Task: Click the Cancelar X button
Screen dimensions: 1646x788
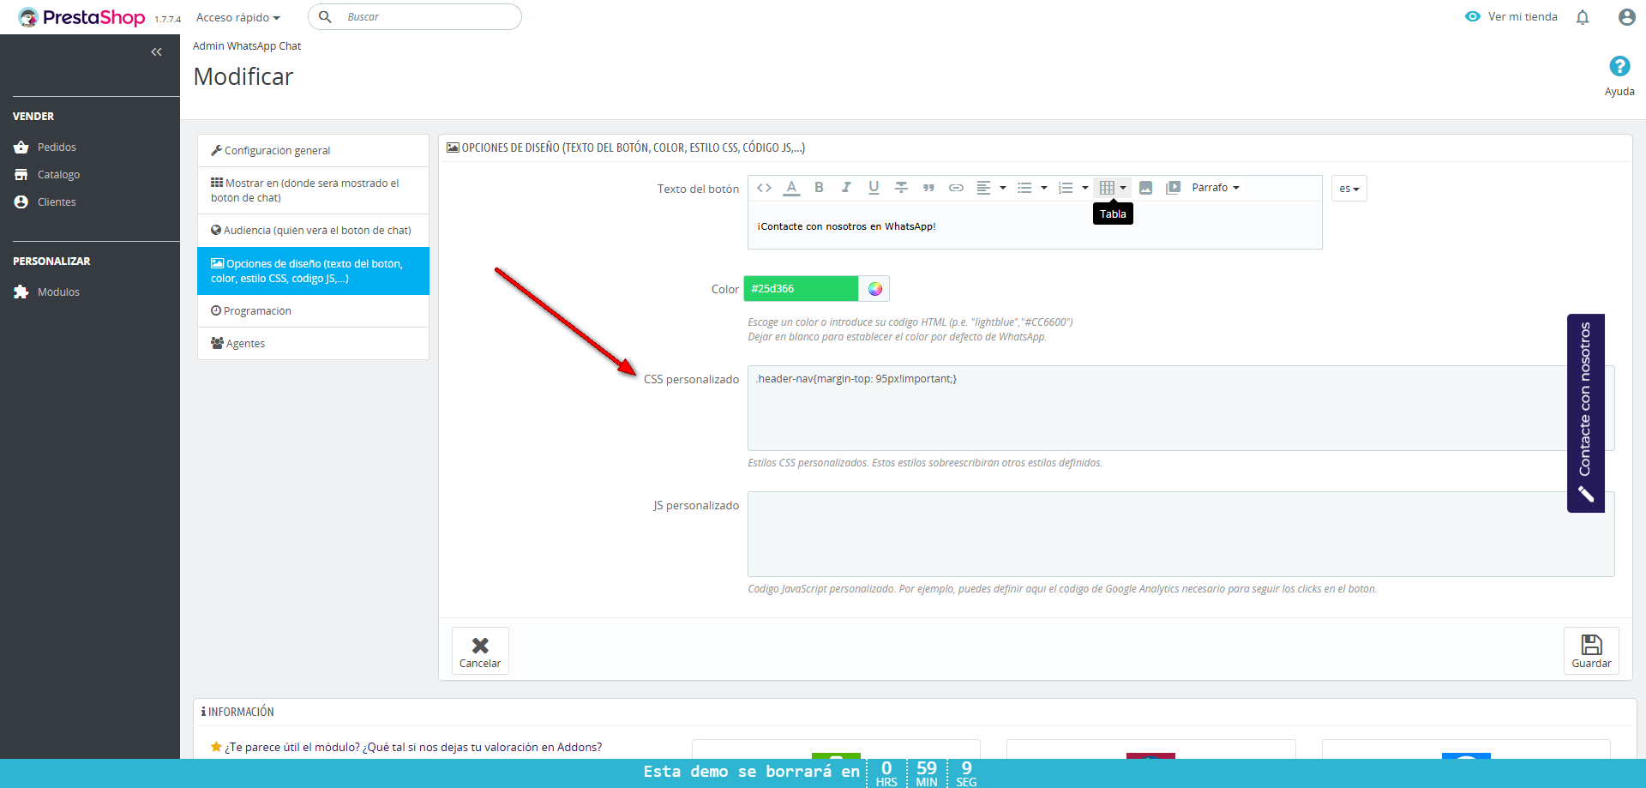Action: point(480,651)
